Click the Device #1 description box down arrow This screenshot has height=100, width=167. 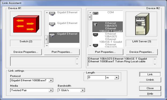point(77,64)
